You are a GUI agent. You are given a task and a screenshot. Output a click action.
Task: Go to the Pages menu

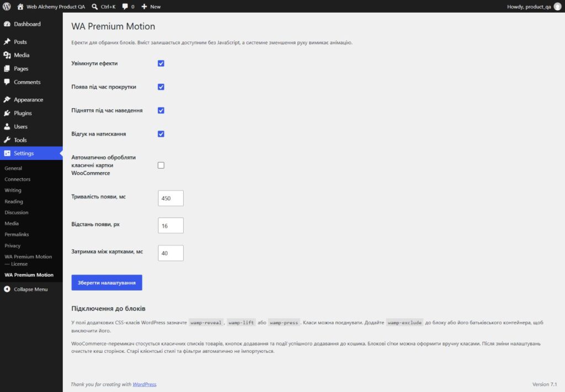[21, 68]
